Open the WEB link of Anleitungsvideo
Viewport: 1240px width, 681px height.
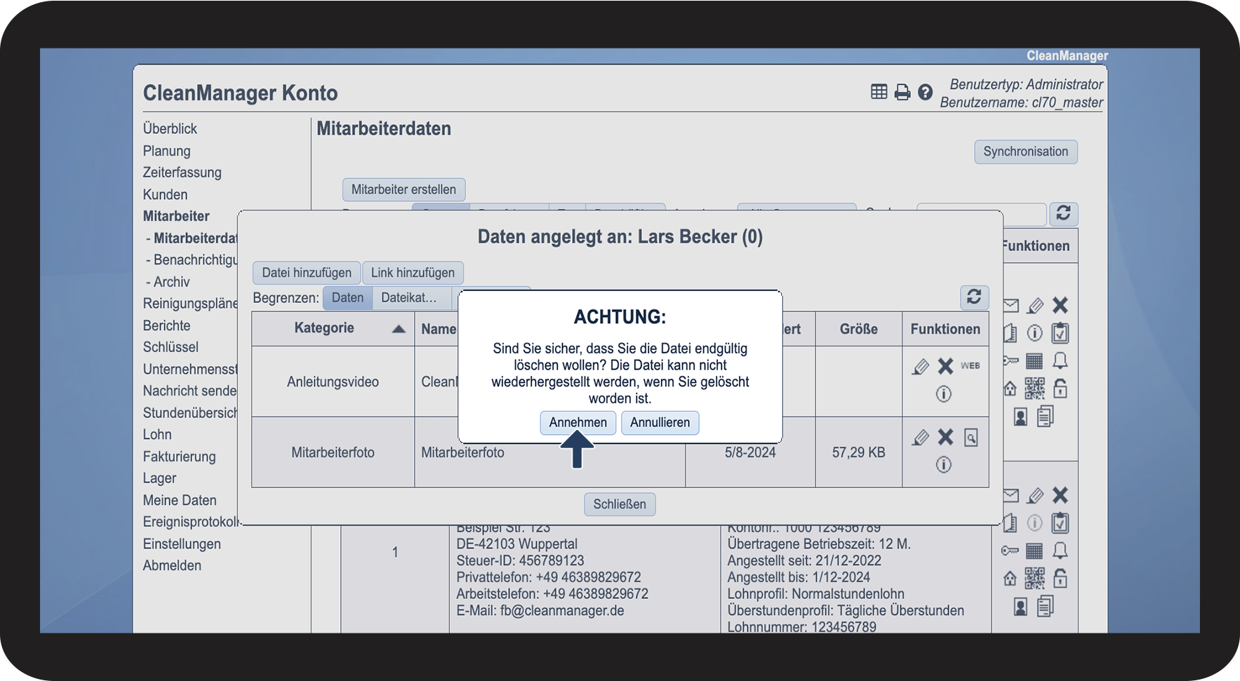point(971,365)
